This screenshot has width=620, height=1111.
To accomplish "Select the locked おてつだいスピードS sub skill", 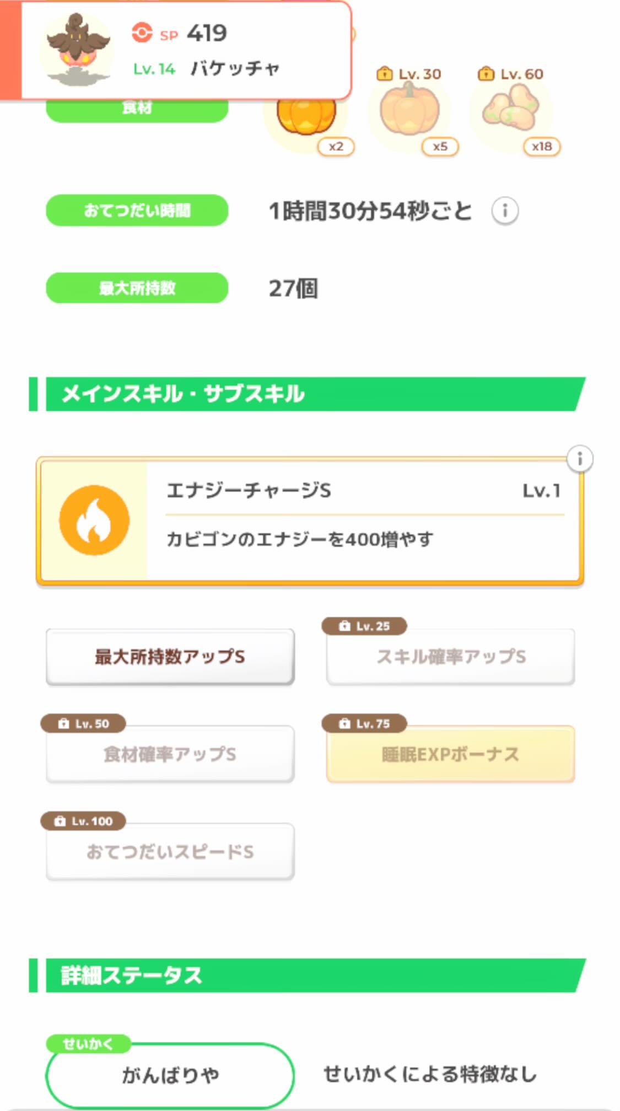I will 170,851.
